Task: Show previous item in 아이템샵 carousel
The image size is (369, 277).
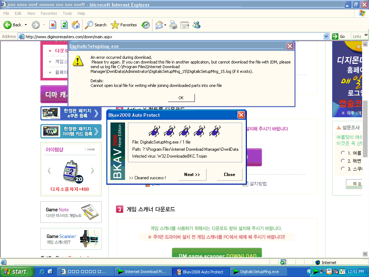Action: coord(49,171)
